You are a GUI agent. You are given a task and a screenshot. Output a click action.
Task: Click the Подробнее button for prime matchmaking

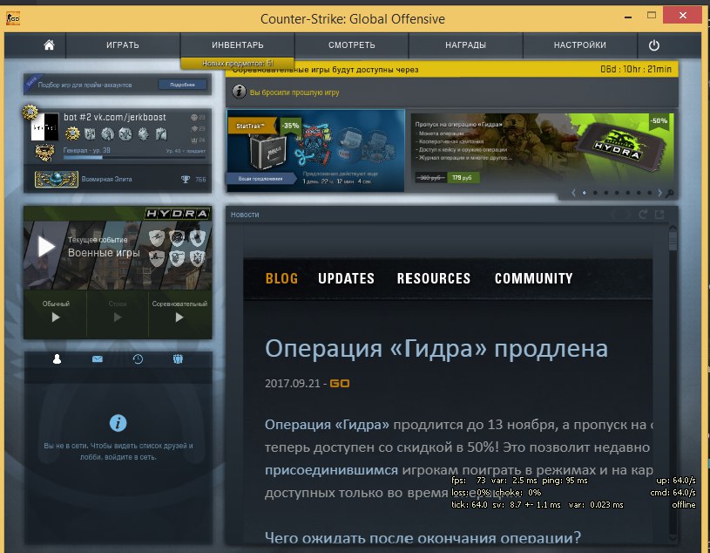182,85
